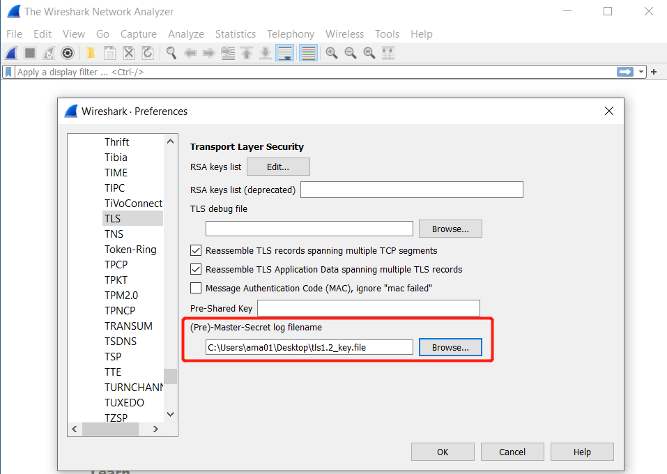This screenshot has width=667, height=474.
Task: Open the Wireless menu
Action: (344, 34)
